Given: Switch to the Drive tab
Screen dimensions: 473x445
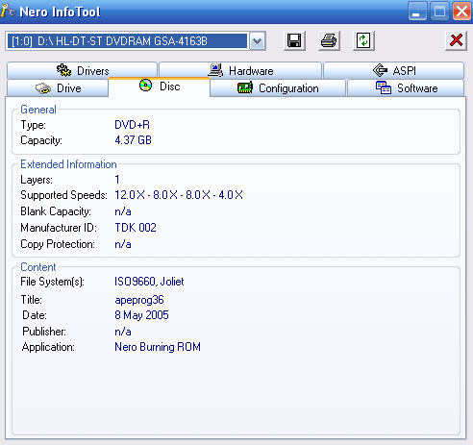Looking at the screenshot, I should 58,88.
